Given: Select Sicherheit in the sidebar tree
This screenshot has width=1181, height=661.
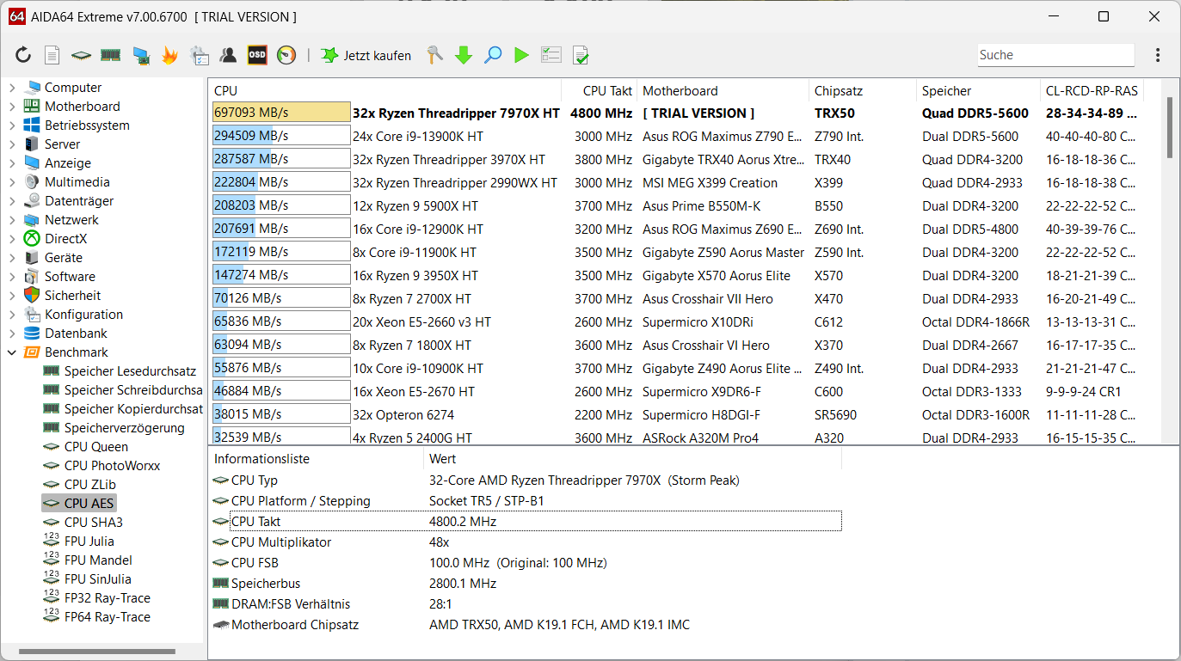Looking at the screenshot, I should 72,296.
